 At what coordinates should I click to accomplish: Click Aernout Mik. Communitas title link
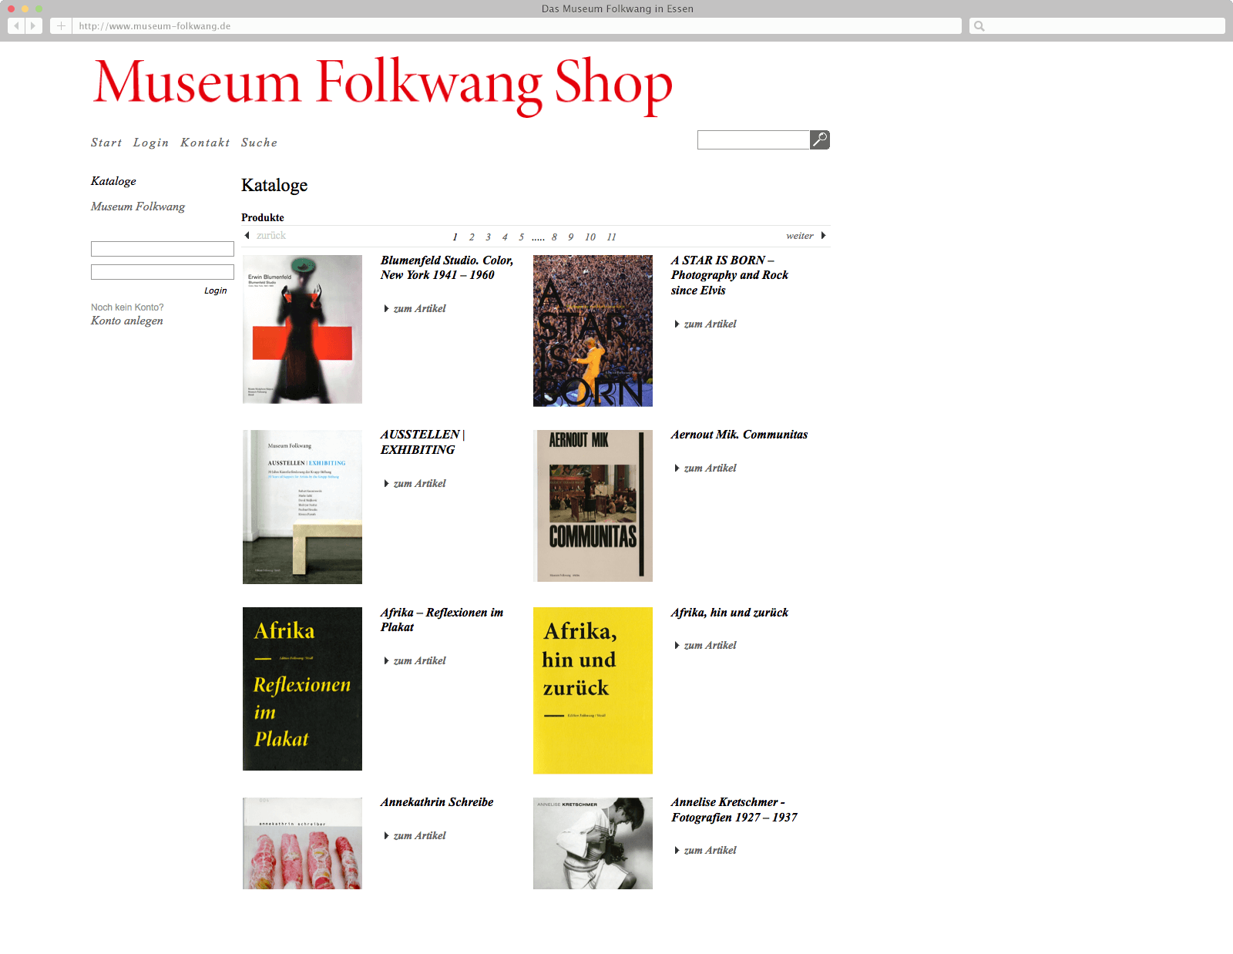tap(739, 435)
